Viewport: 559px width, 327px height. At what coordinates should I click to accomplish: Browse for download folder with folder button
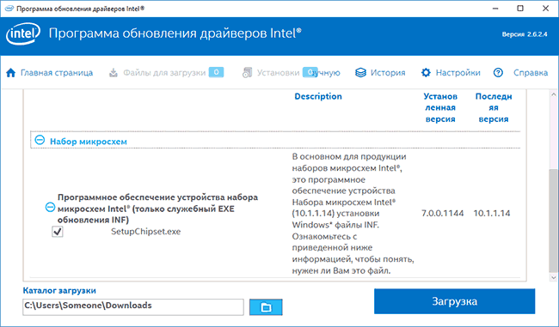266,307
